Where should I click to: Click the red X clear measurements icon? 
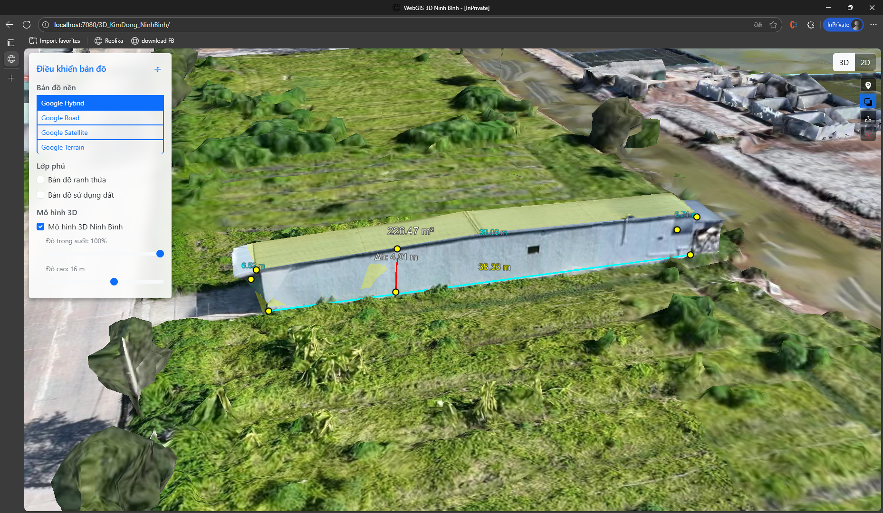coord(868,135)
